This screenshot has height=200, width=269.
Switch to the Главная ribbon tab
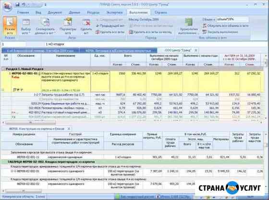pos(23,13)
